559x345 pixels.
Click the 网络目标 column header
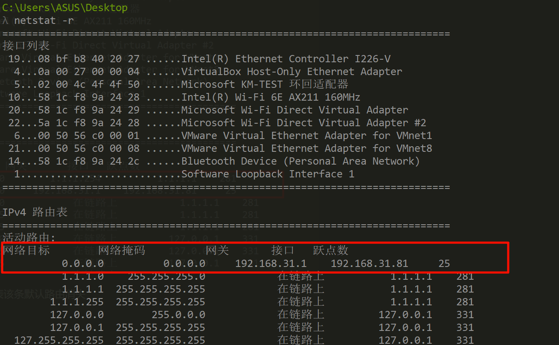[26, 250]
